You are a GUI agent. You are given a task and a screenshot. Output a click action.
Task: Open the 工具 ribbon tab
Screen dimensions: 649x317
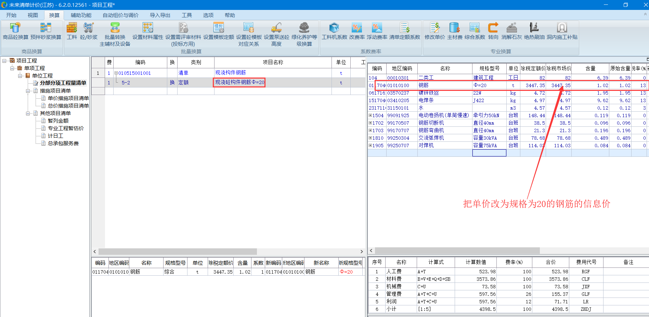coord(187,15)
